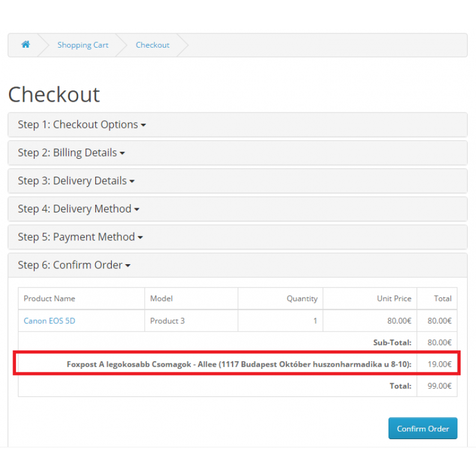
Task: Click the home icon in breadcrumb
Action: pyautogui.click(x=26, y=45)
